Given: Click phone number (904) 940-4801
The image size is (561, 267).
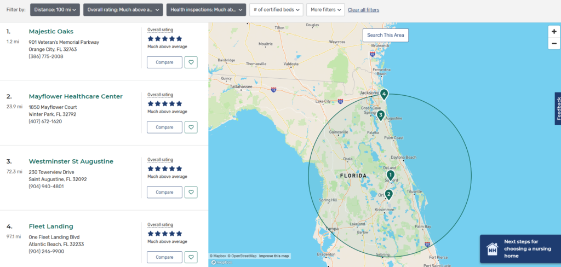Looking at the screenshot, I should (x=46, y=187).
